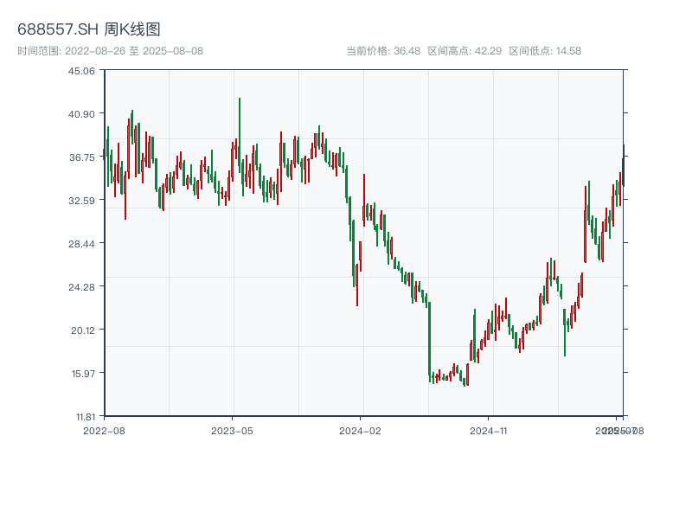Viewport: 692px width, 519px height.
Task: Click the 2024-02 x-axis label
Action: [x=360, y=431]
